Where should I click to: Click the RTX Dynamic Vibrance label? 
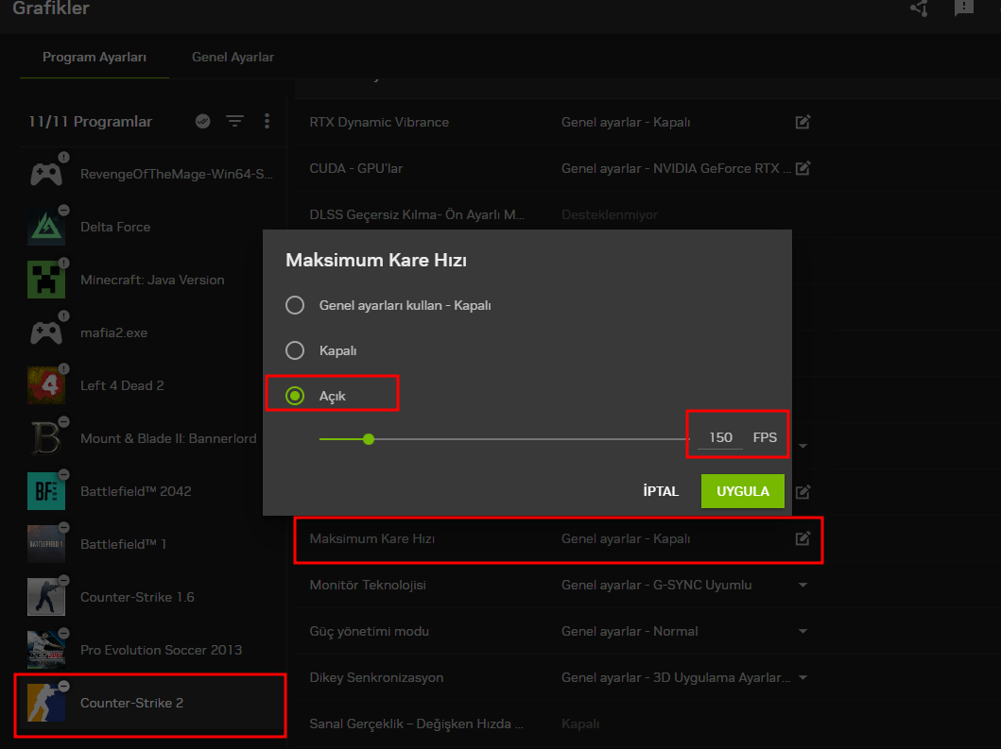[379, 122]
